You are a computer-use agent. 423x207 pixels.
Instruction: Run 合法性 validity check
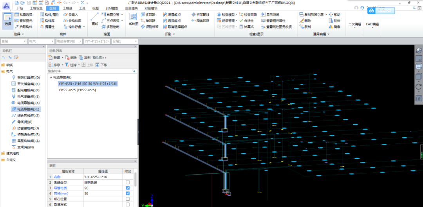click(x=246, y=21)
